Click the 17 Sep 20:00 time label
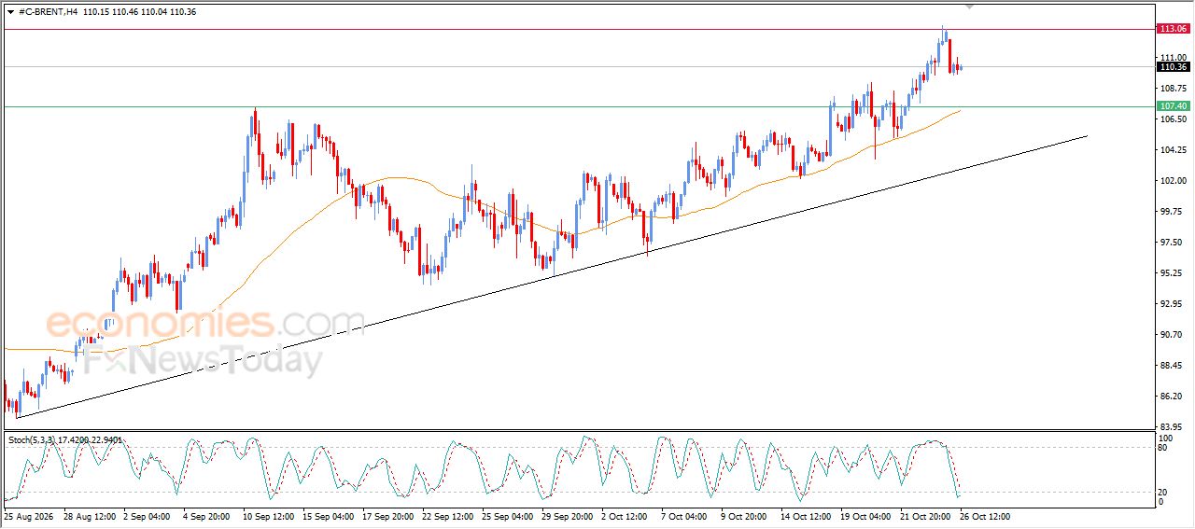1195x529 pixels. coord(387,515)
